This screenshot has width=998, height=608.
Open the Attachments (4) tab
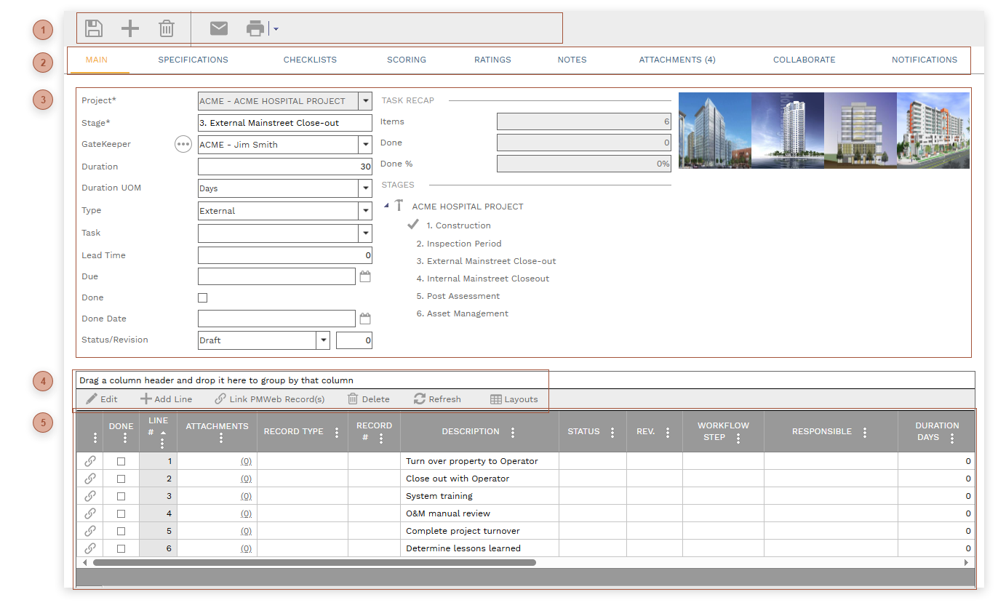[676, 60]
